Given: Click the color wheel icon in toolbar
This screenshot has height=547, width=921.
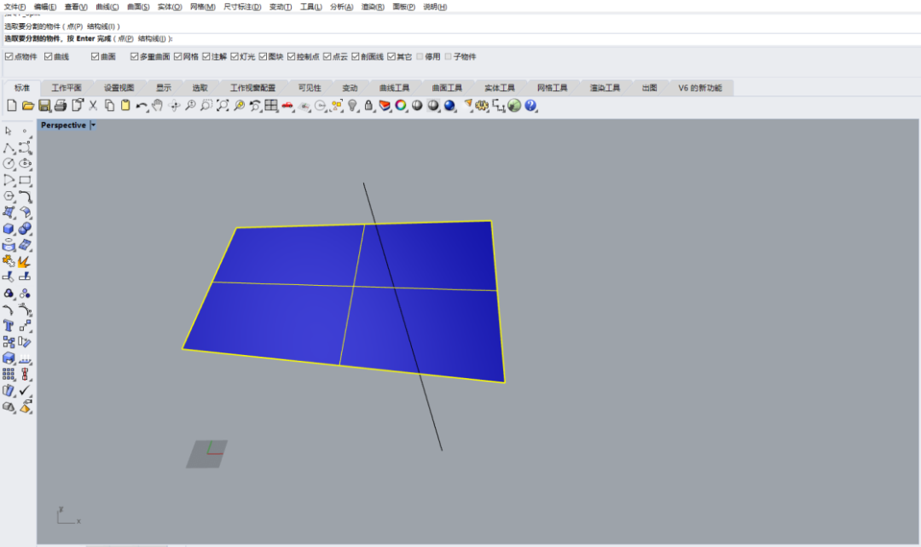Looking at the screenshot, I should click(401, 105).
